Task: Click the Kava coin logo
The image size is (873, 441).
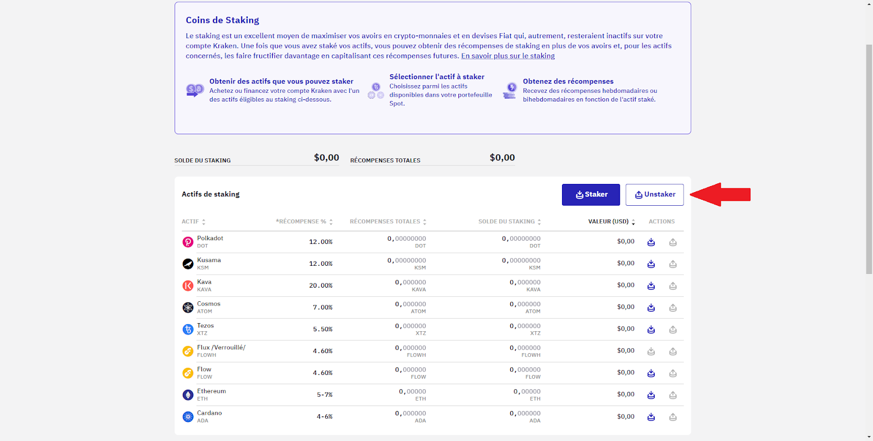Action: (188, 285)
